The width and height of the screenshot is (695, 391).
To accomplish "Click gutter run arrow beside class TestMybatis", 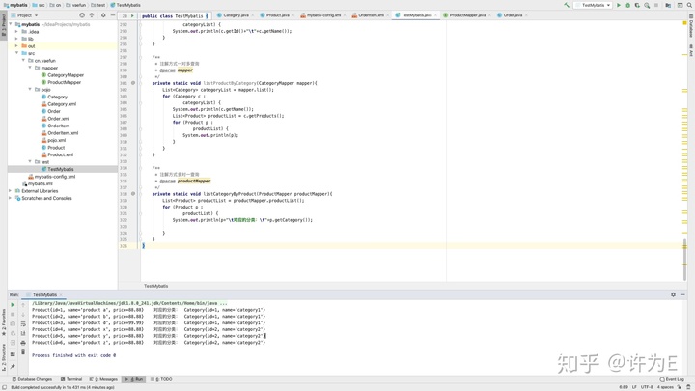I will coord(132,16).
